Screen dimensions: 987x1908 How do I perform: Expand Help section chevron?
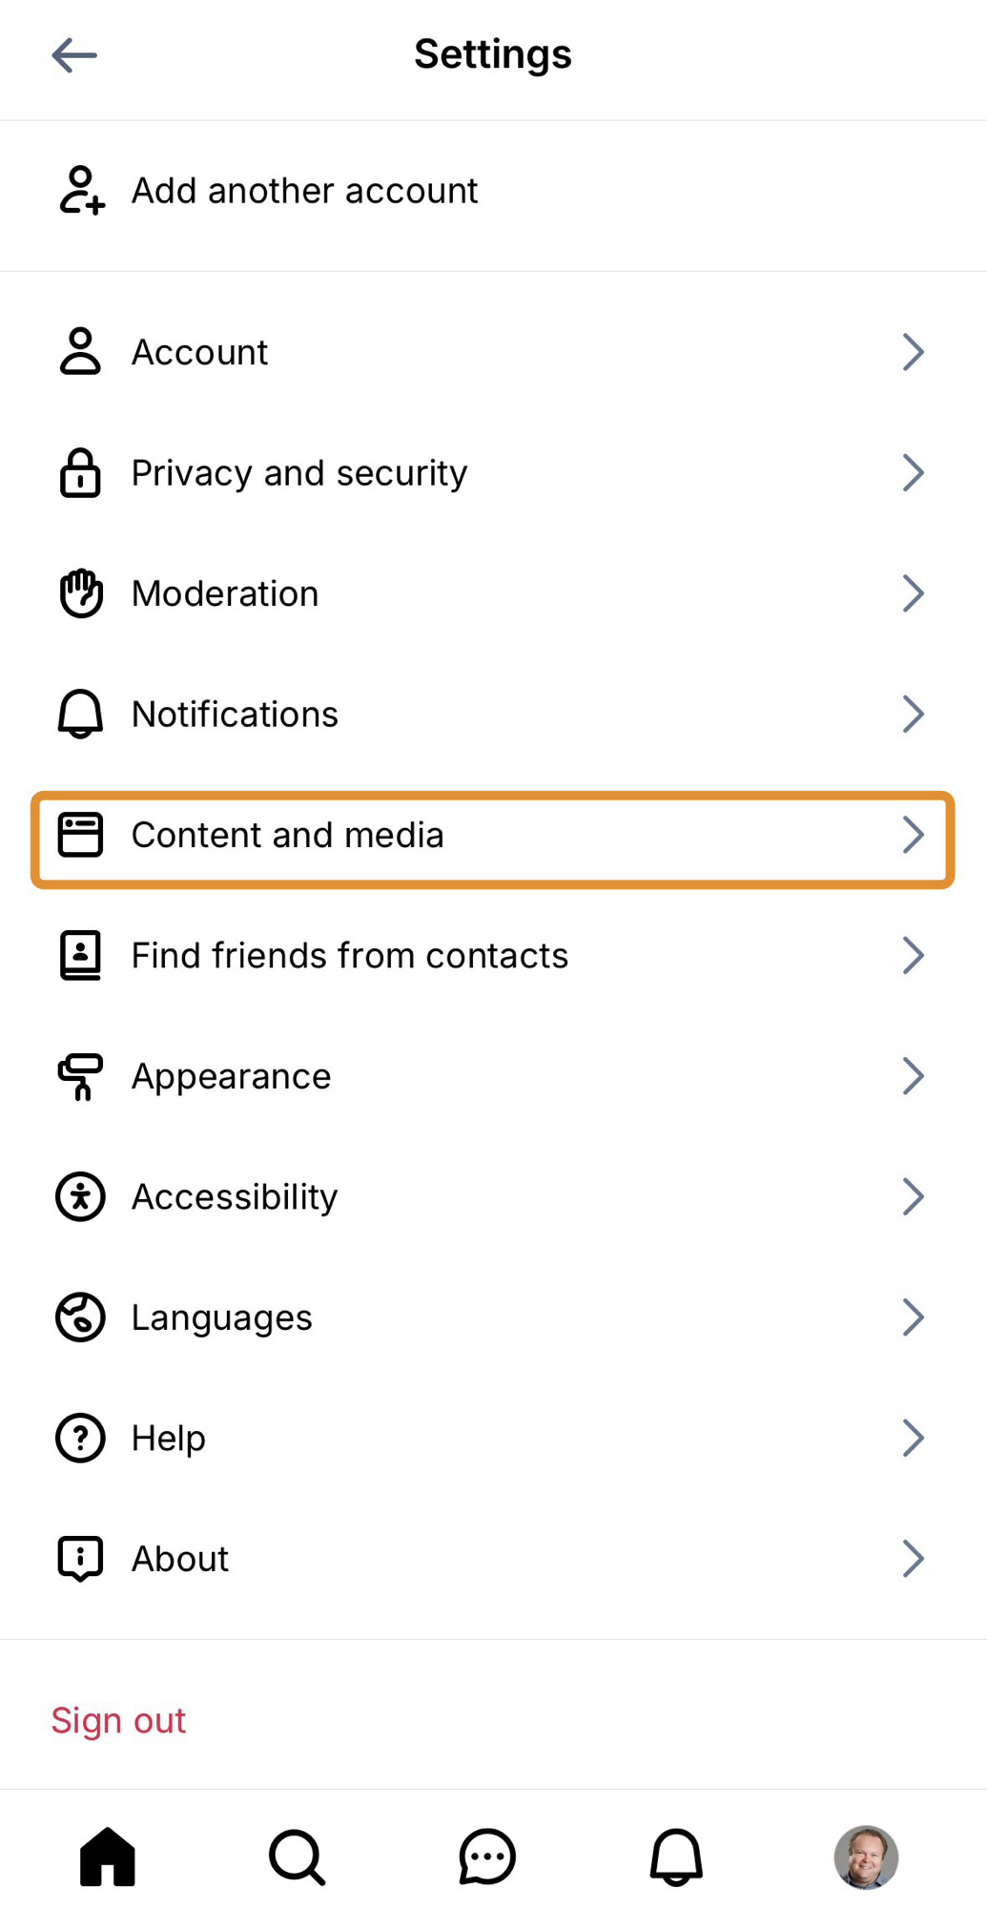[x=913, y=1438]
